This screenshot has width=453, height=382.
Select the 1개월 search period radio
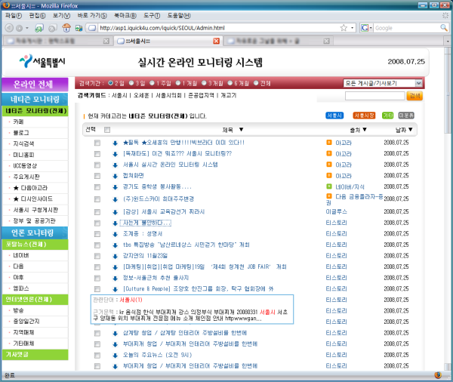[x=178, y=83]
